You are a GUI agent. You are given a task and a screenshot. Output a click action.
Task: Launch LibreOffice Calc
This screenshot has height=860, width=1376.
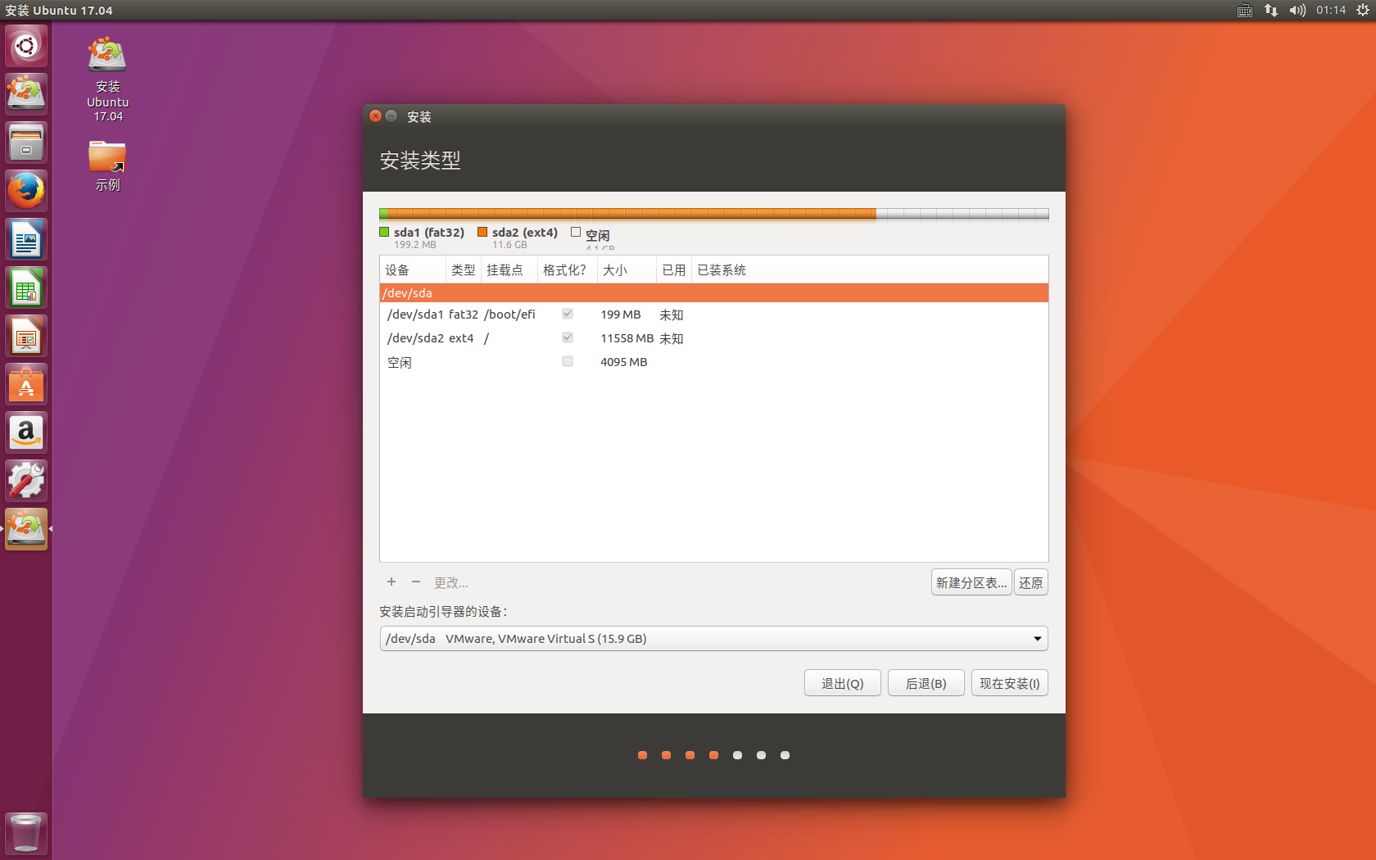[x=26, y=287]
